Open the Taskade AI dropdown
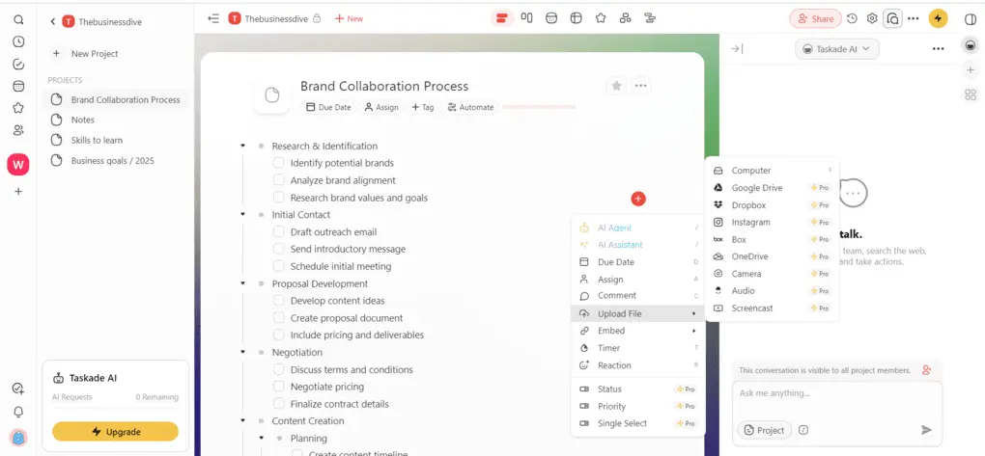 coord(837,48)
